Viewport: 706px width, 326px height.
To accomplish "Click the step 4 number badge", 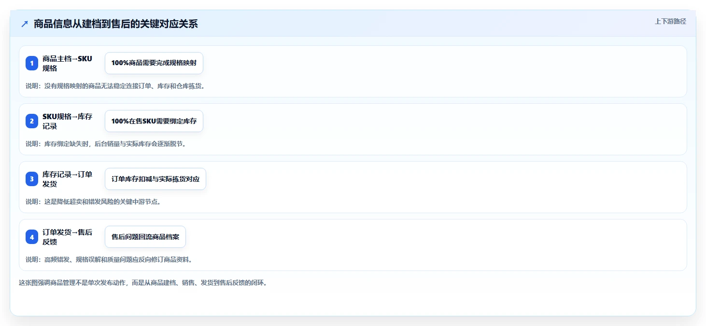I will (x=32, y=237).
